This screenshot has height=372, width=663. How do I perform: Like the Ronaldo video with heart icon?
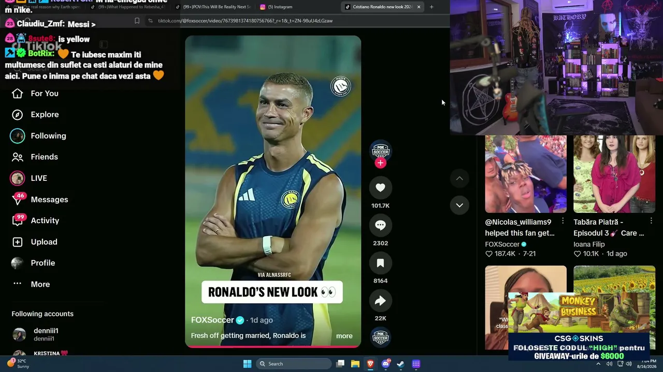click(380, 188)
